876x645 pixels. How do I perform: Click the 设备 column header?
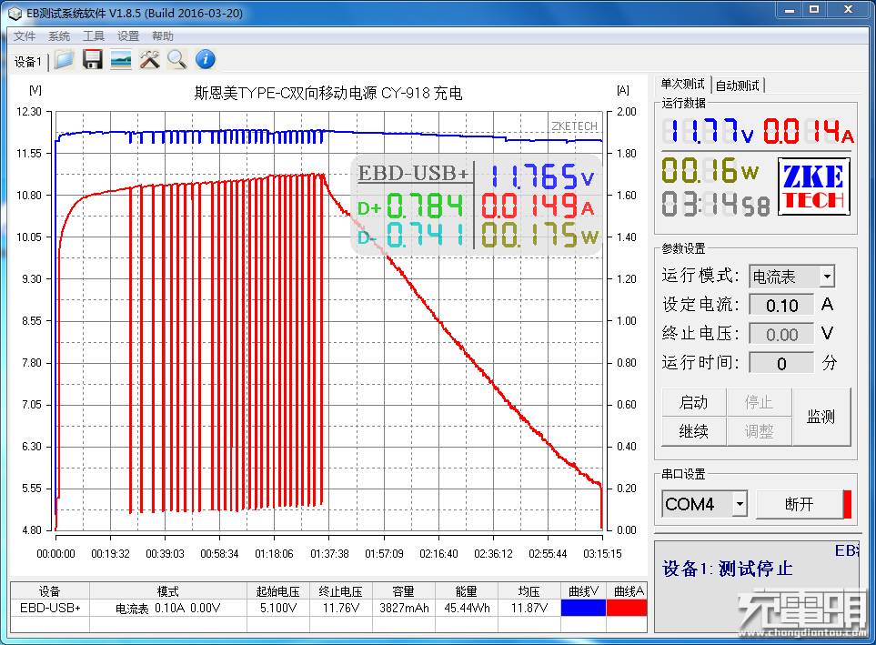point(50,591)
